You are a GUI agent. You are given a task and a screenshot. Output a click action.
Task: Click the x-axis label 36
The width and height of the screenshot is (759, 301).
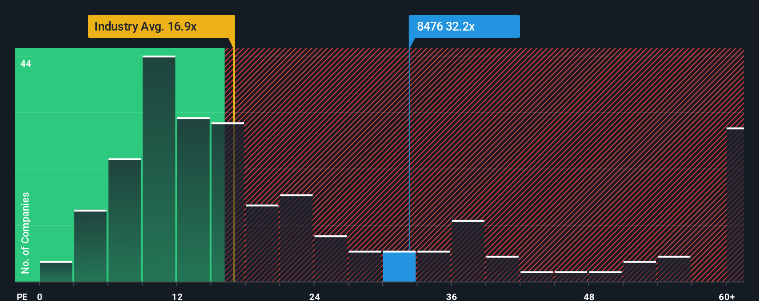pos(451,296)
